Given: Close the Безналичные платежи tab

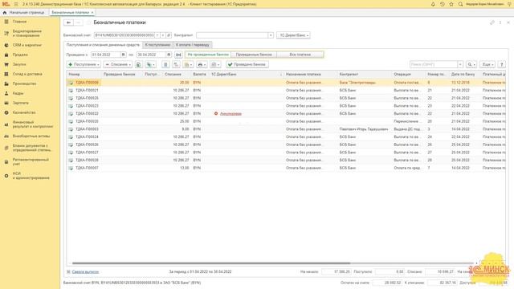Looking at the screenshot, I should [92, 13].
